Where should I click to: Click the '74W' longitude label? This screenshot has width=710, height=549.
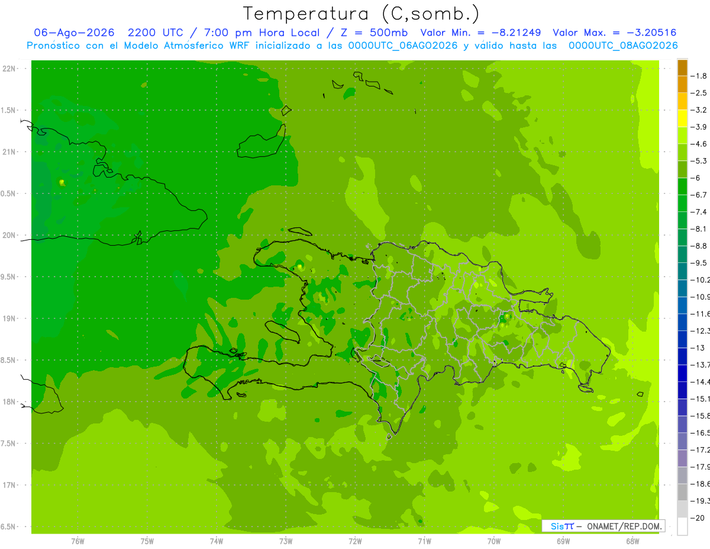pos(216,541)
